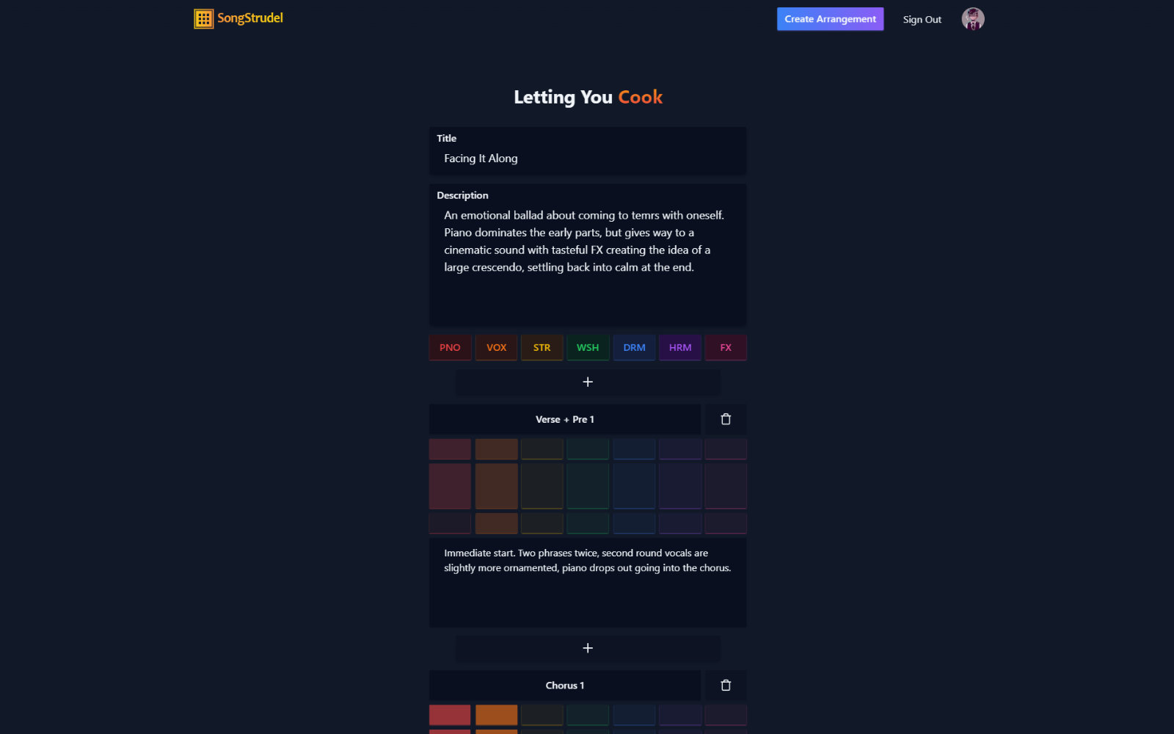Image resolution: width=1174 pixels, height=734 pixels.
Task: Click the first PNO cell in Verse grid
Action: click(449, 448)
